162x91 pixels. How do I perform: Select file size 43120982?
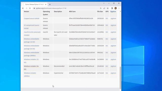point(100,32)
